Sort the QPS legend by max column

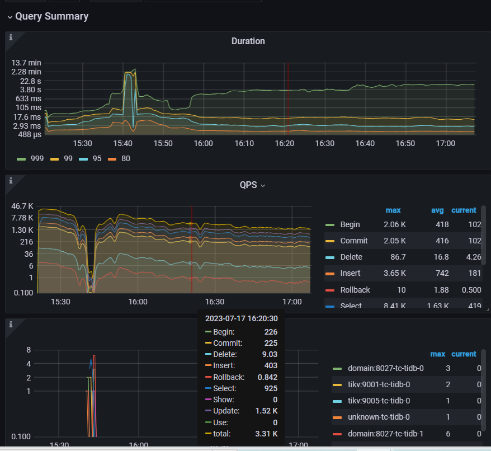[x=393, y=210]
